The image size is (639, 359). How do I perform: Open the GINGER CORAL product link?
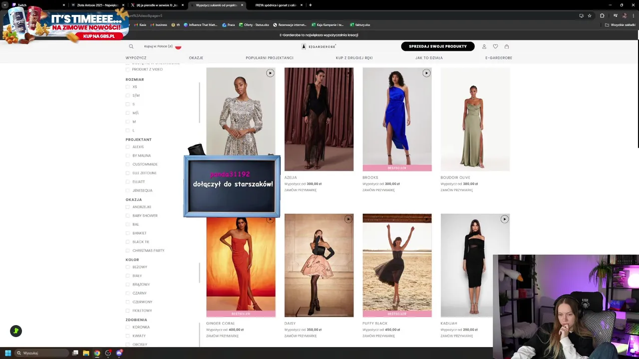click(x=220, y=323)
